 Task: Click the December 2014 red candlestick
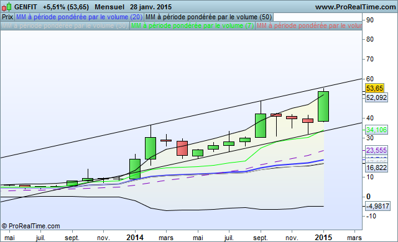[x=308, y=120]
